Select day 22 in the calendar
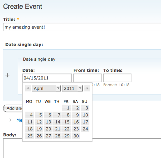161x158 pixels. [67, 129]
